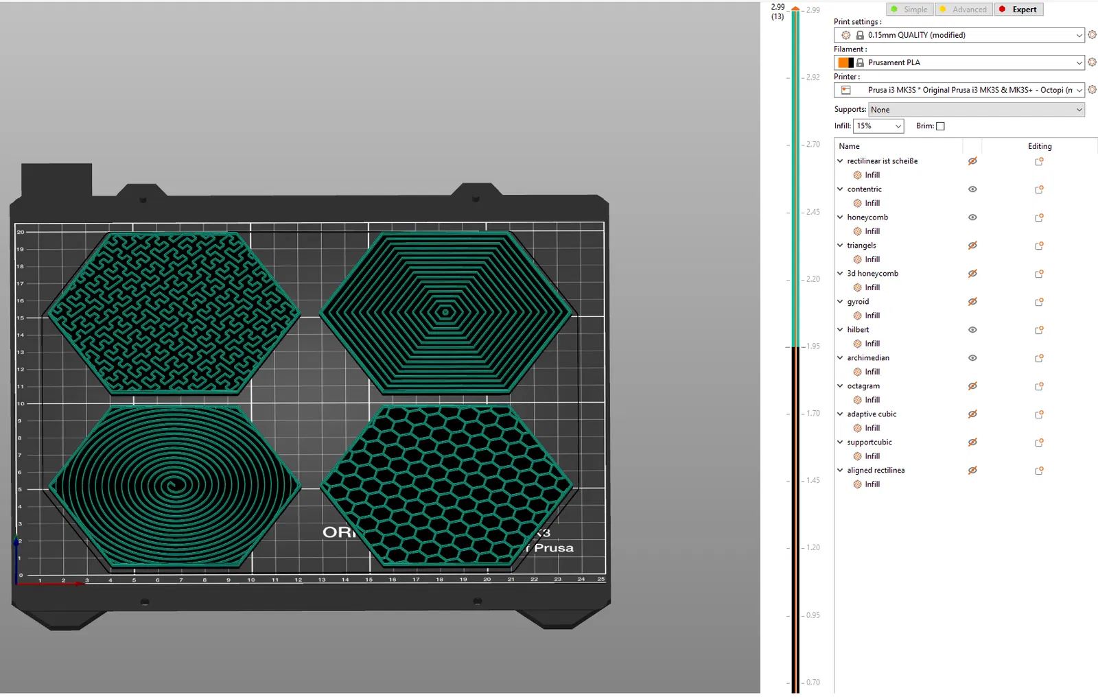The width and height of the screenshot is (1098, 699).
Task: Open the Supports dropdown set to None
Action: coord(977,110)
